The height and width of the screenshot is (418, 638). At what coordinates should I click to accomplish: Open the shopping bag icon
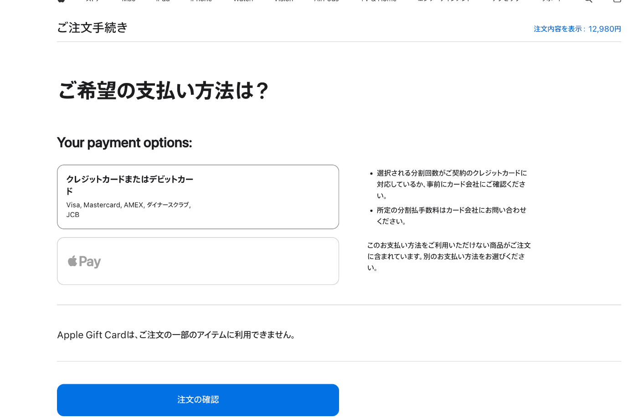pyautogui.click(x=616, y=1)
